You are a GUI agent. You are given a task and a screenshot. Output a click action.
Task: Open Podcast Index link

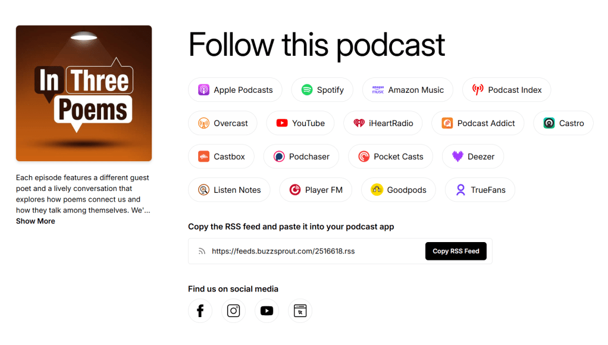click(507, 90)
